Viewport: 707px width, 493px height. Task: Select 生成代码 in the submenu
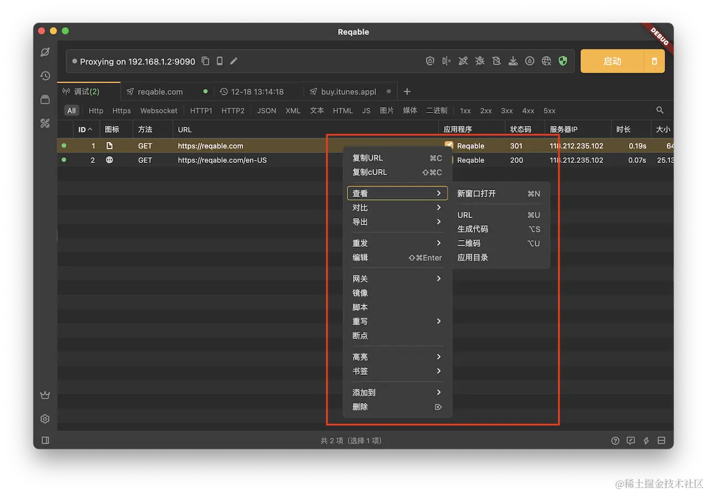[x=499, y=229]
